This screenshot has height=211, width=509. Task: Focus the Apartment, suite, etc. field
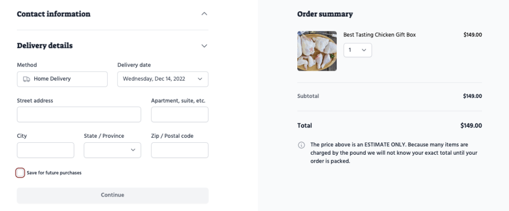click(179, 114)
